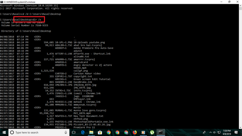Minimize the cmd.exe window
Screen dimensions: 242x136
(x=221, y=2)
